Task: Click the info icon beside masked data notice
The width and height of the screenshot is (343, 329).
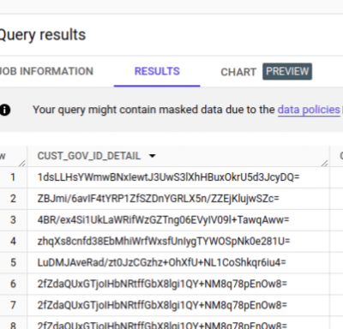Action: point(4,110)
